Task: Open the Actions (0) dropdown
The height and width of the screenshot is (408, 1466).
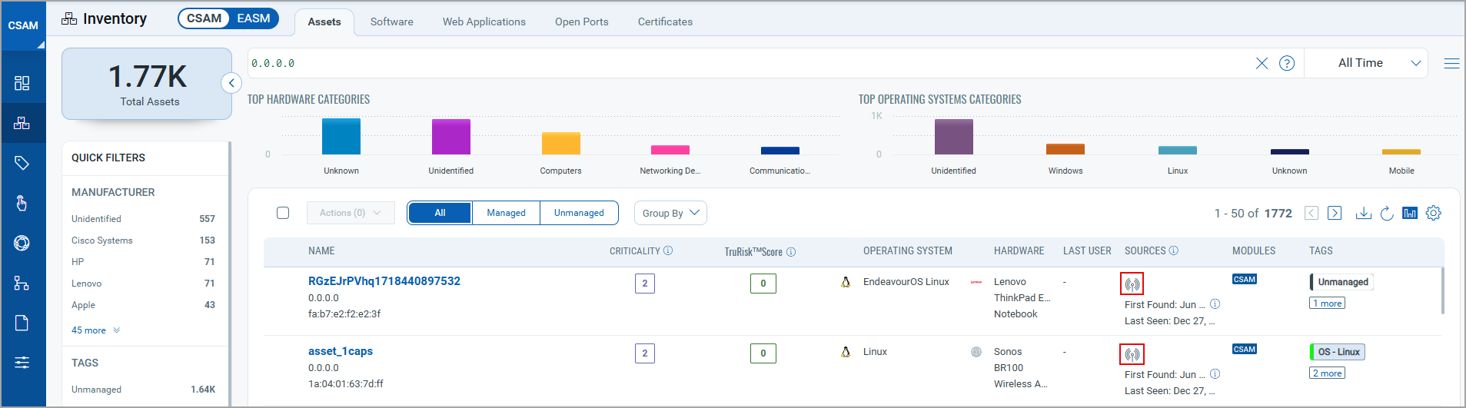Action: point(351,213)
